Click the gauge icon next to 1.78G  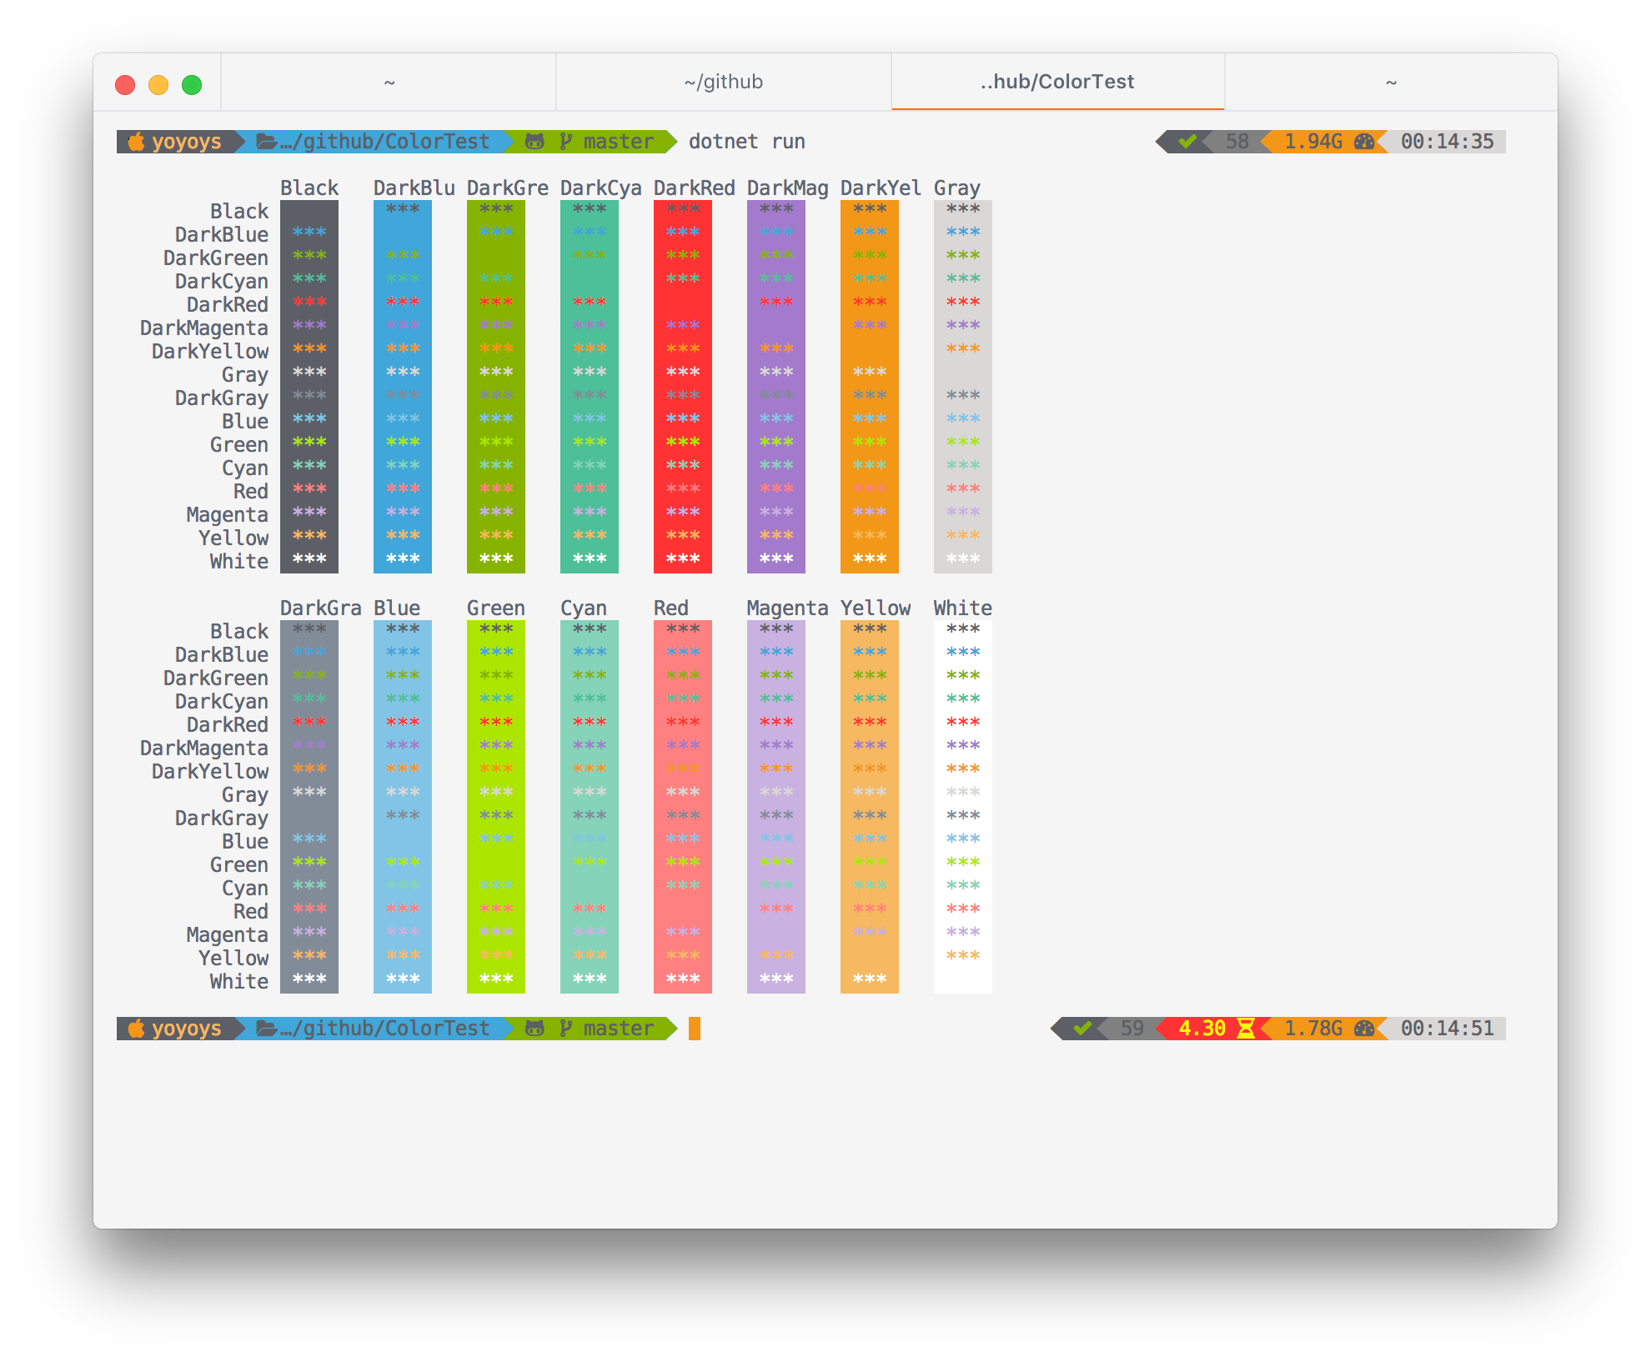[x=1364, y=1029]
